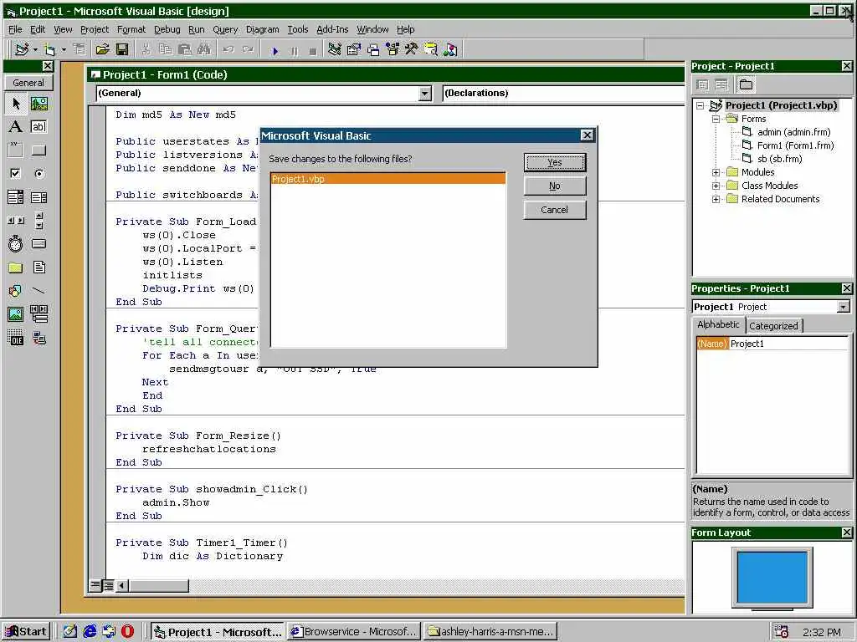
Task: Select the CommandButton control tool
Action: pos(38,150)
